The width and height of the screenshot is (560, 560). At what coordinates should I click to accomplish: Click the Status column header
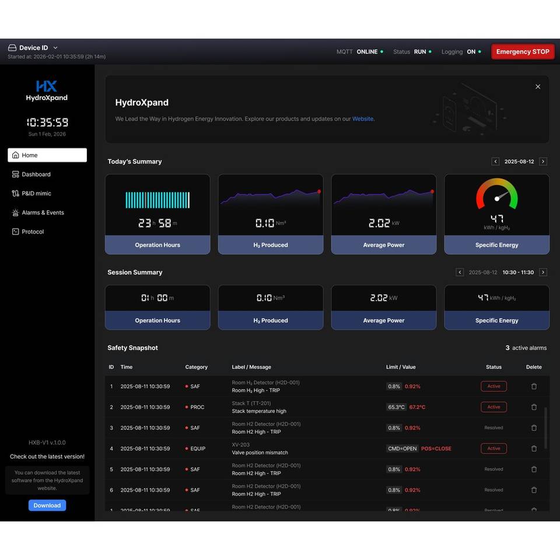[494, 367]
